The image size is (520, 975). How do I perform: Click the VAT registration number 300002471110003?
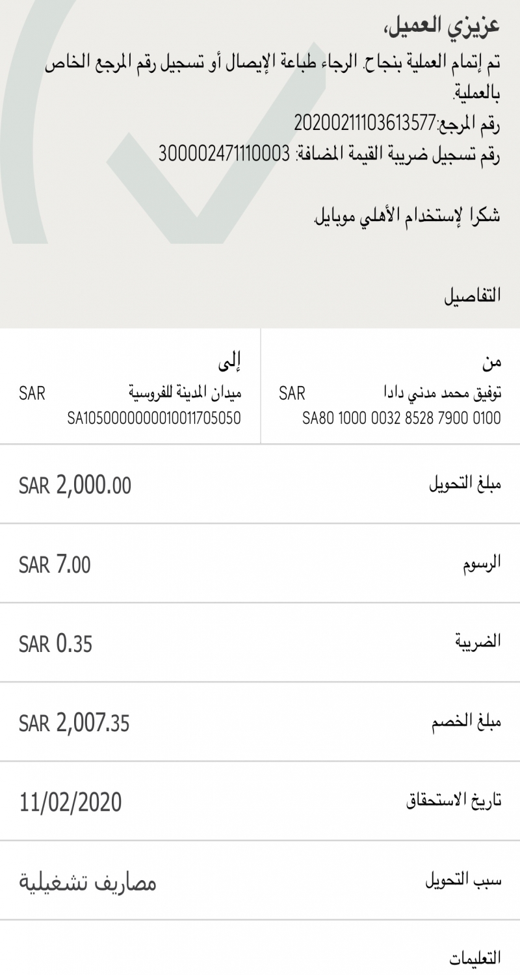click(x=224, y=154)
